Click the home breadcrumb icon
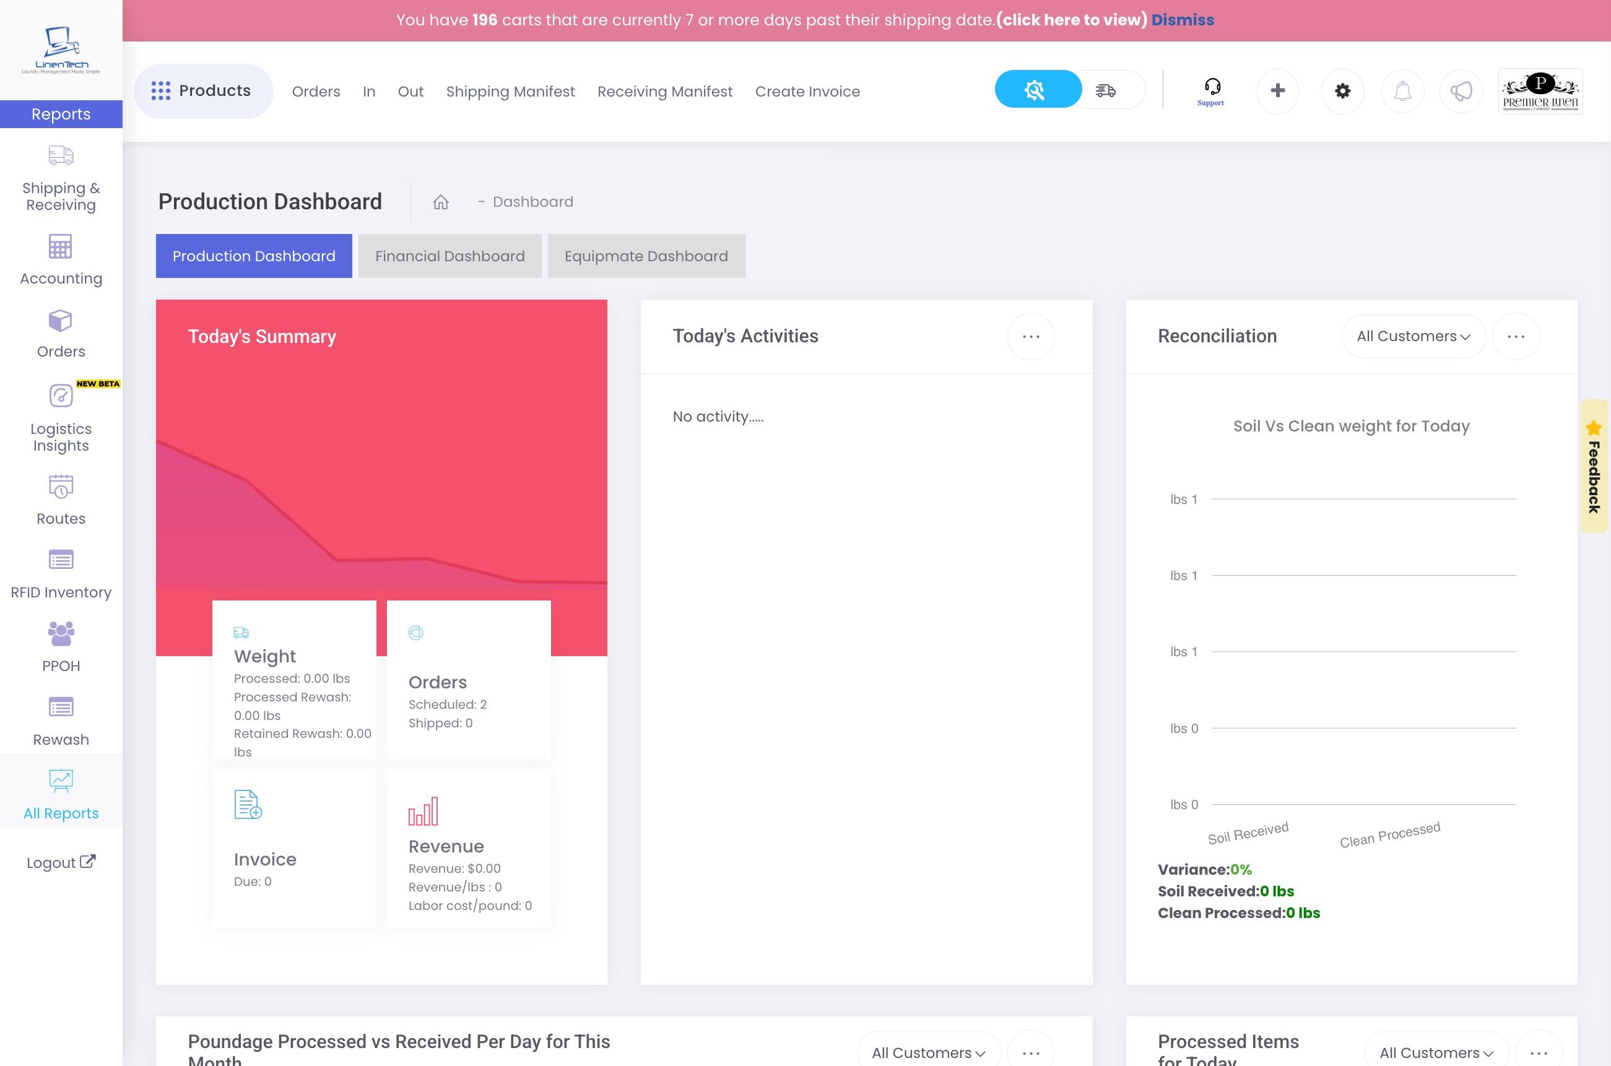Image resolution: width=1611 pixels, height=1066 pixels. [x=440, y=202]
